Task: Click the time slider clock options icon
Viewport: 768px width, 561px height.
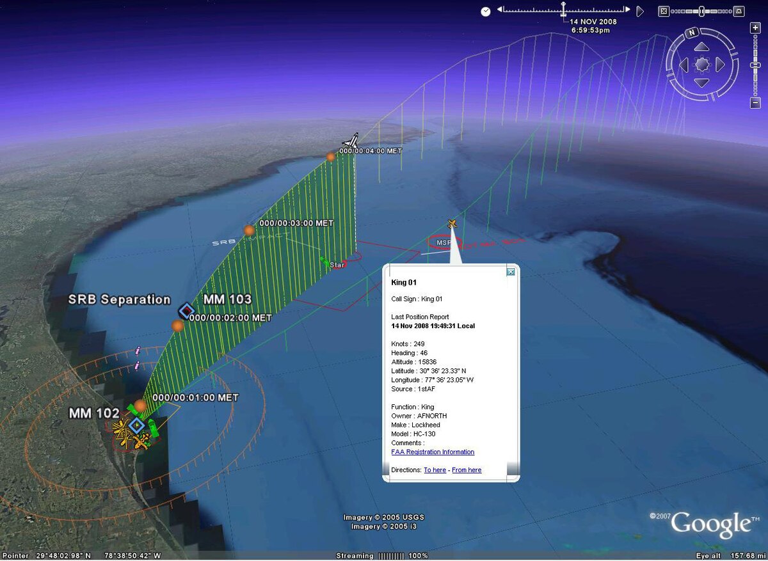Action: point(486,11)
